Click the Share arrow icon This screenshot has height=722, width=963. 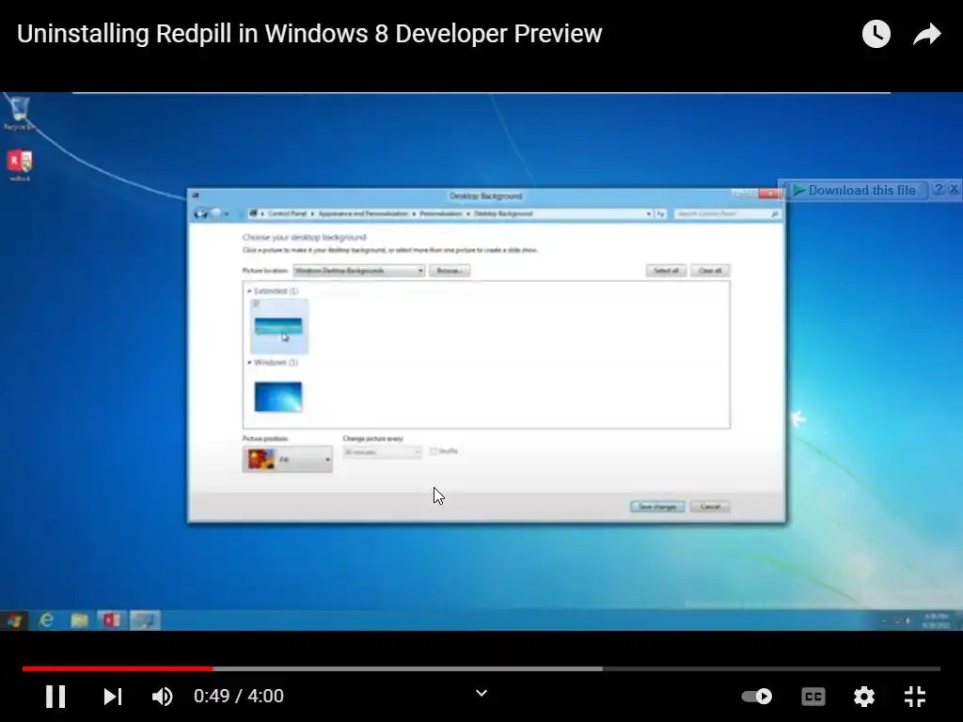(926, 35)
